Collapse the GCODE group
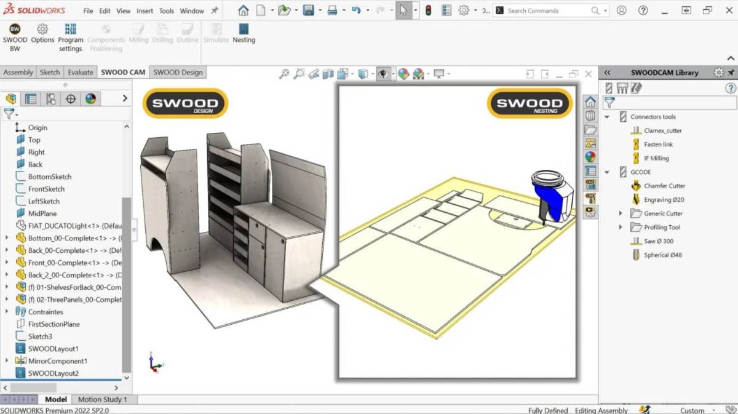 point(607,172)
